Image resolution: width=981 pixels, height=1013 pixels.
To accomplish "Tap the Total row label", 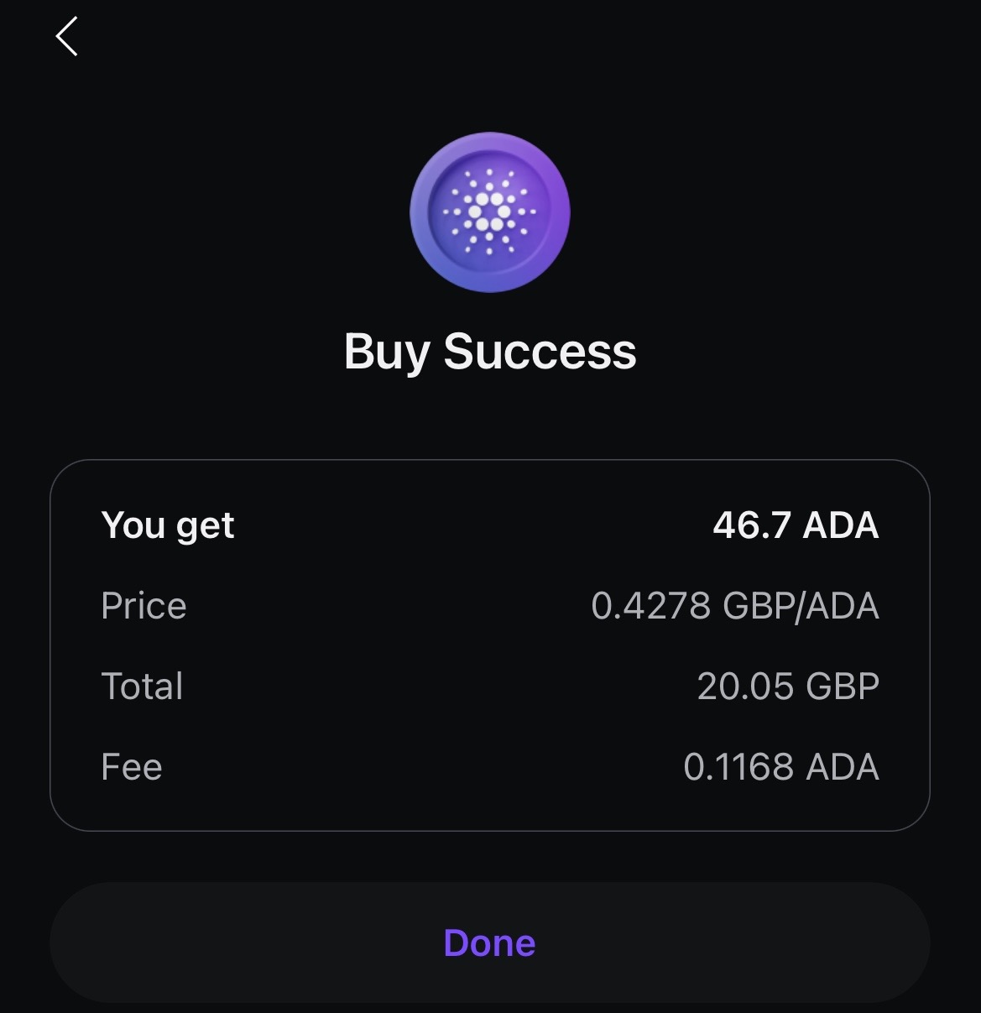I will [142, 687].
